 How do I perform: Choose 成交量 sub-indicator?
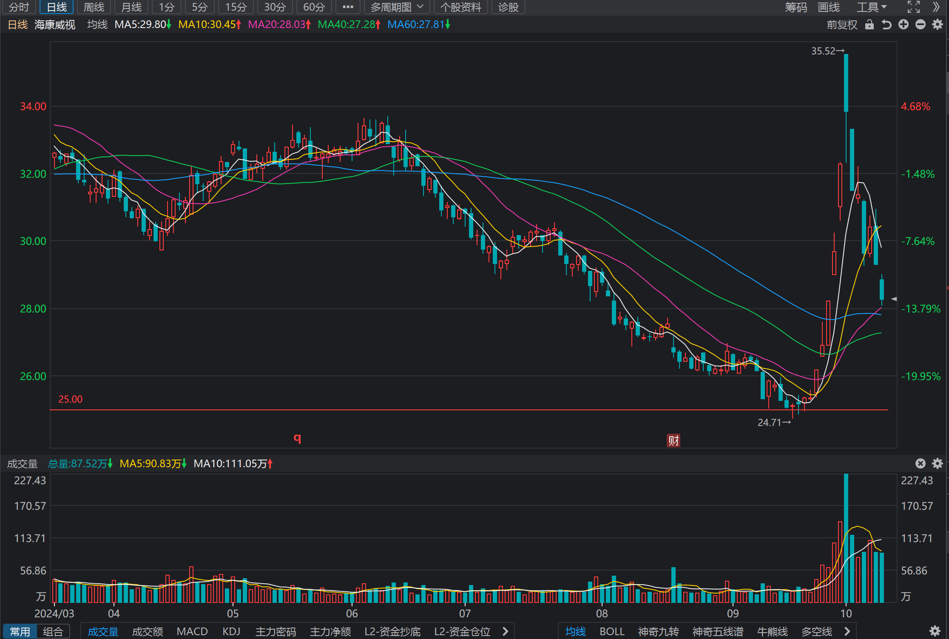[x=103, y=631]
